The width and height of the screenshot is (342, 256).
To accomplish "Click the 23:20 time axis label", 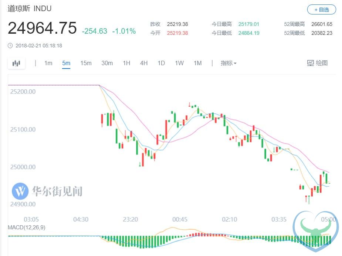I will [130, 219].
